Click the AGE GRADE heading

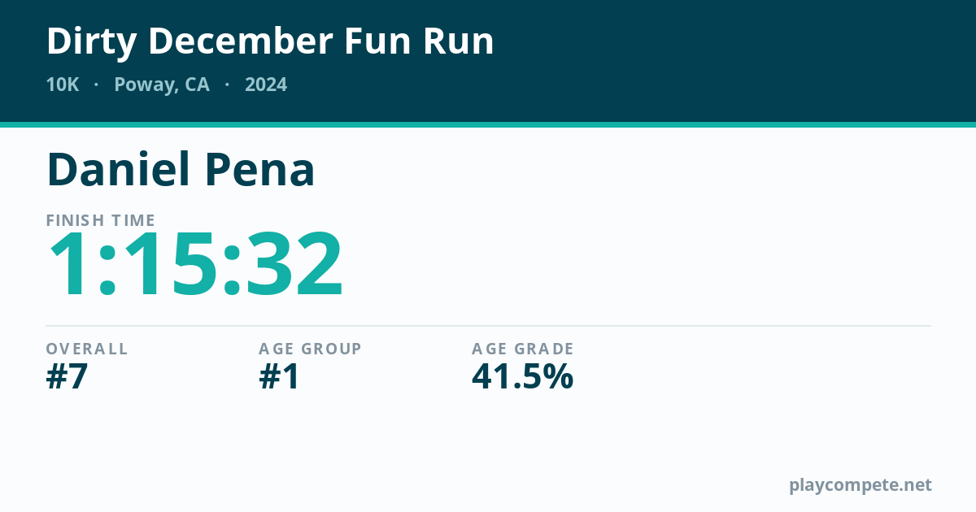523,349
